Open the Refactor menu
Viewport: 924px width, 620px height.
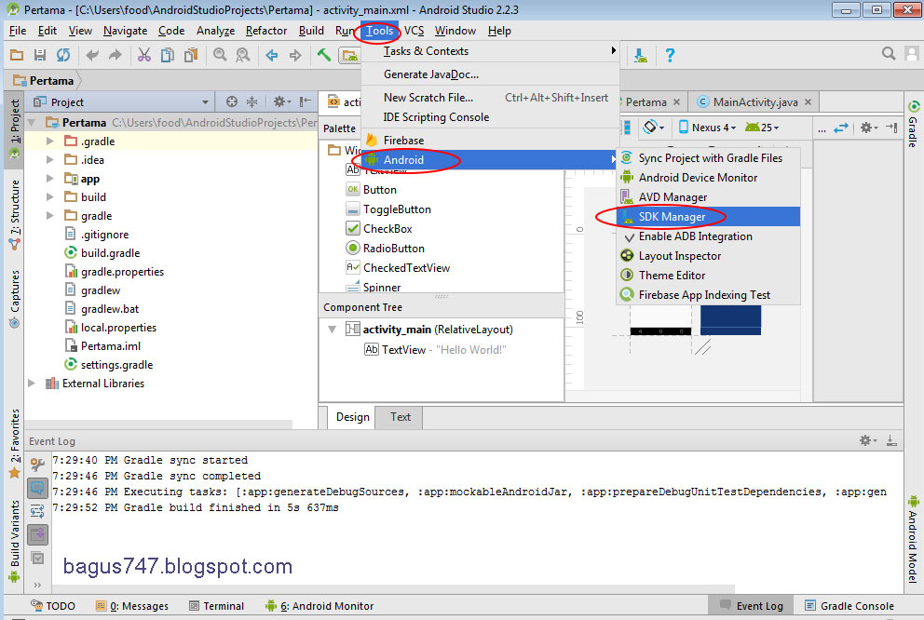(x=266, y=31)
